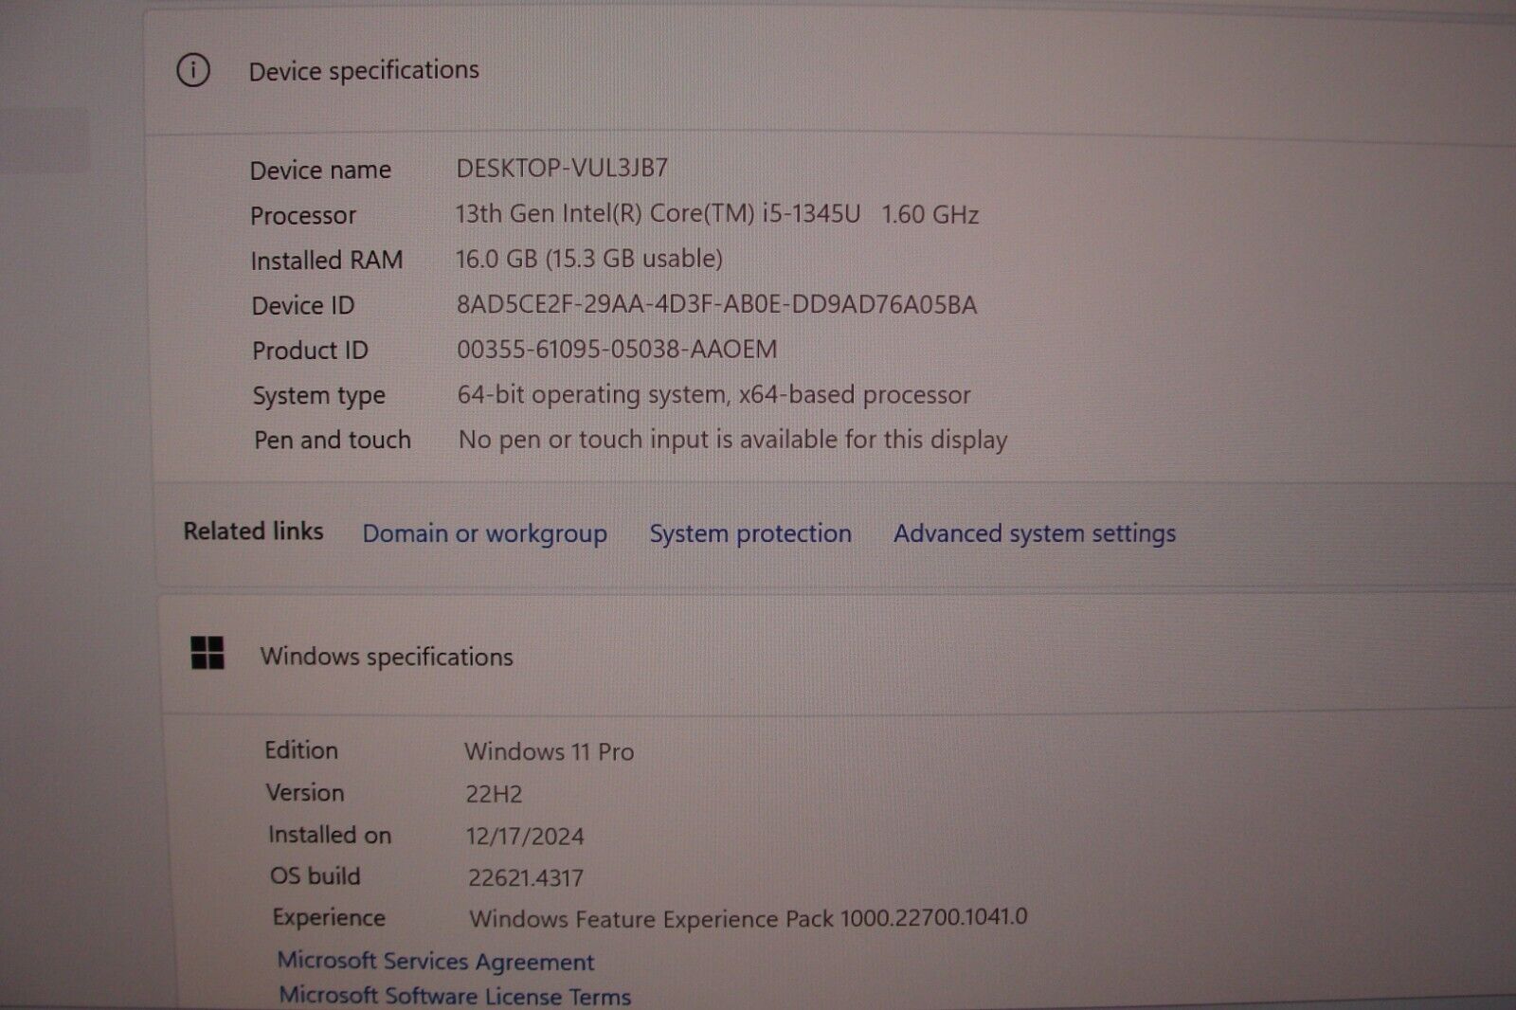Image resolution: width=1516 pixels, height=1010 pixels.
Task: Click the Installed RAM label
Action: tap(327, 261)
